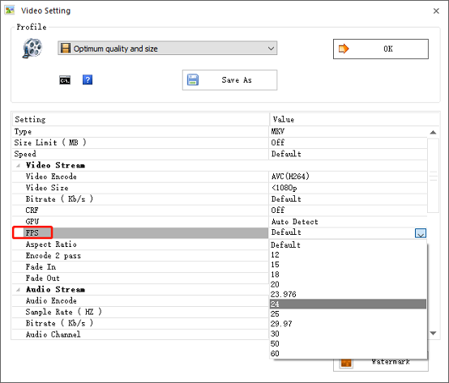Click the app icon in title bar

tap(10, 10)
